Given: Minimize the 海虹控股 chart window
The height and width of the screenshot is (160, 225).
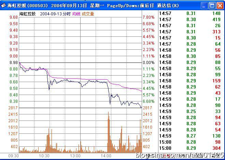Looking at the screenshot, I should (204, 6).
